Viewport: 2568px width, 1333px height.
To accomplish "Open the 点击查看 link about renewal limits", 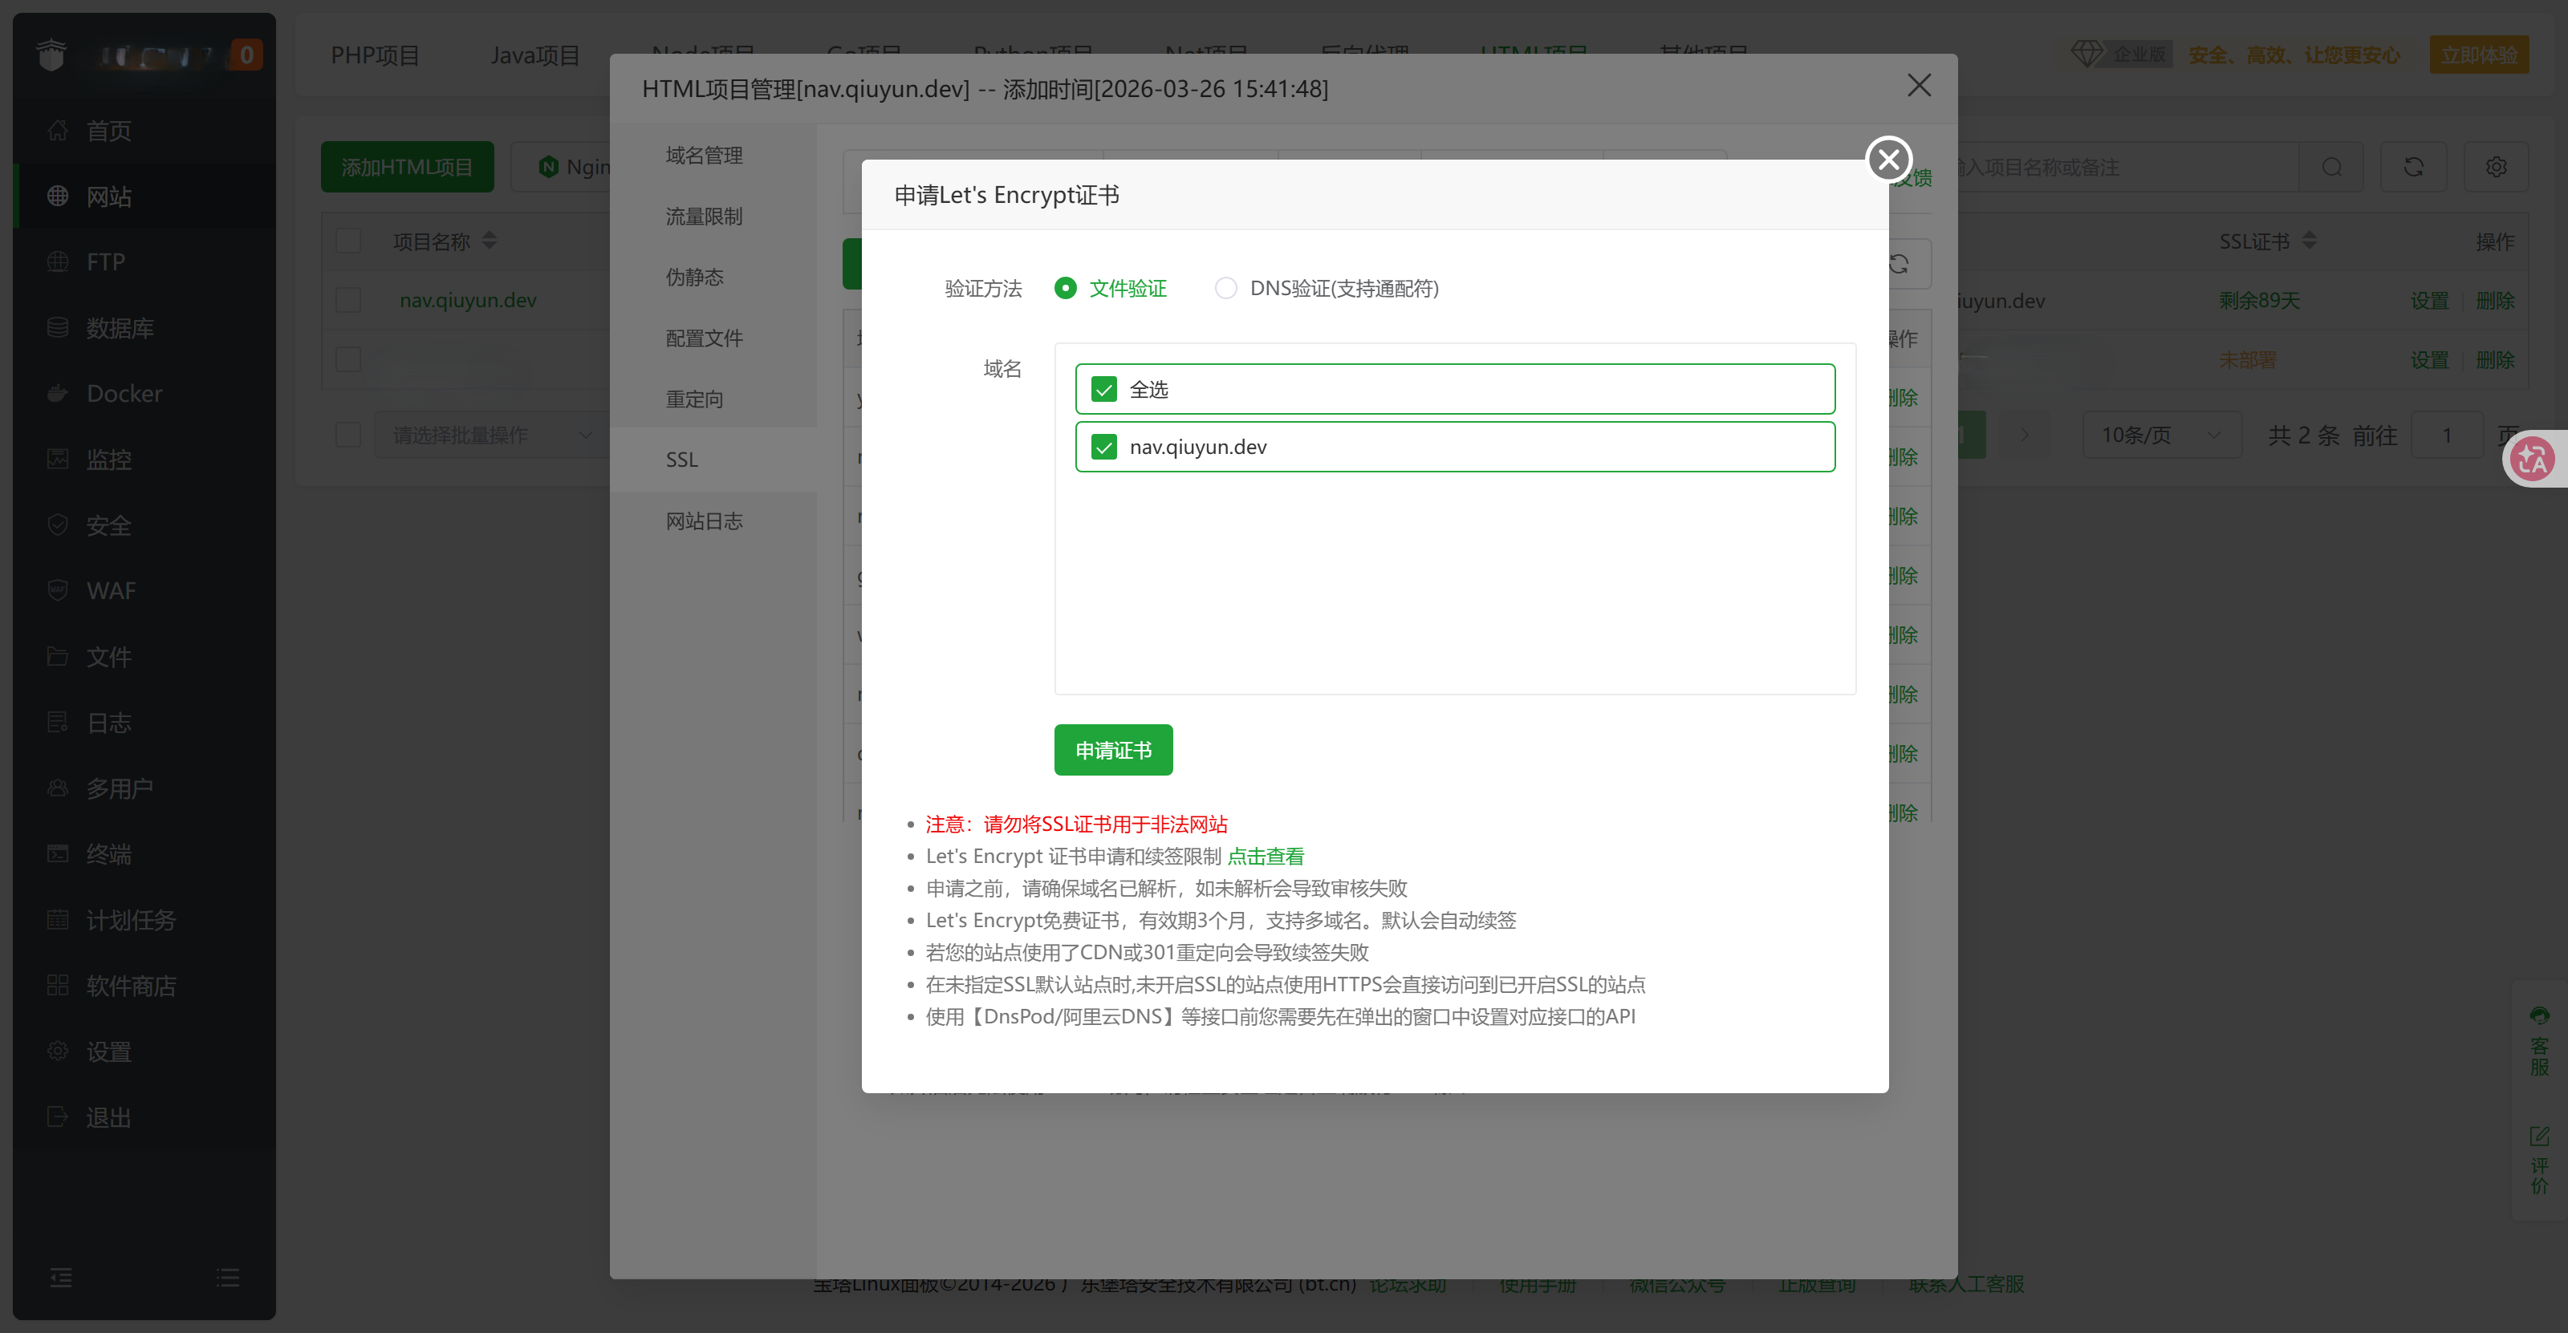I will point(1266,856).
